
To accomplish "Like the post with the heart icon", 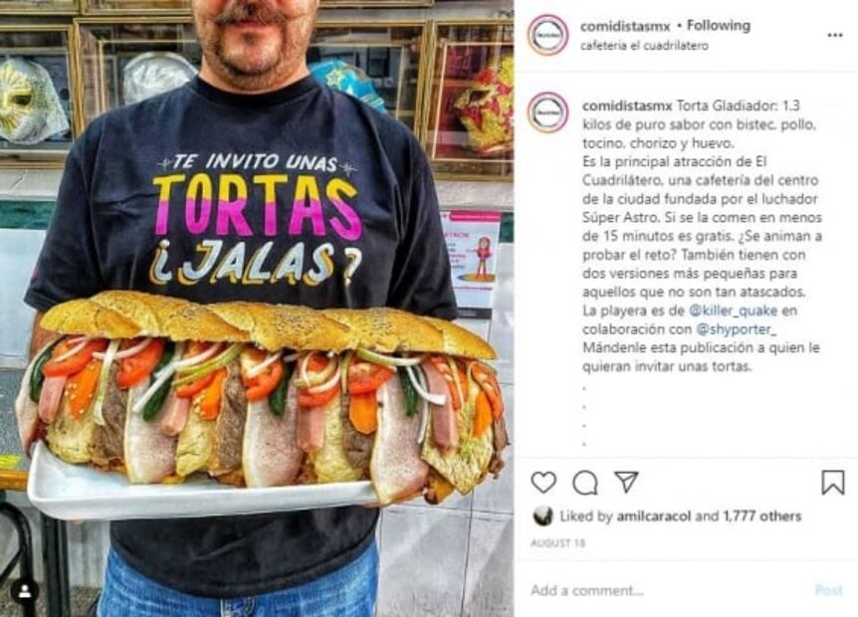I will tap(543, 483).
